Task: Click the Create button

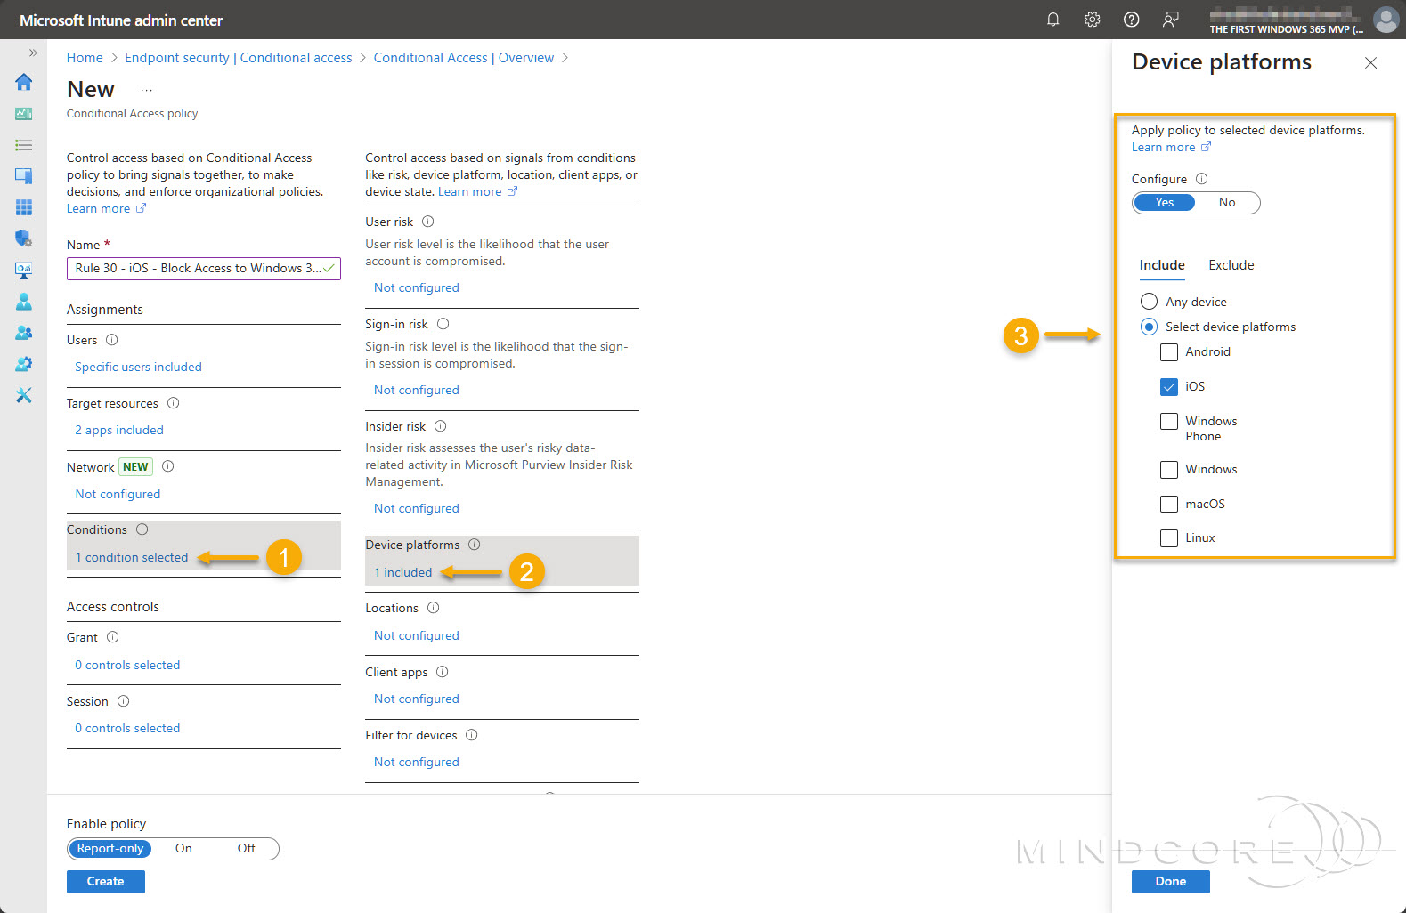Action: click(105, 882)
